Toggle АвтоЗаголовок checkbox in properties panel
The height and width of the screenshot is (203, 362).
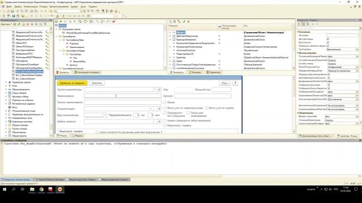[328, 39]
